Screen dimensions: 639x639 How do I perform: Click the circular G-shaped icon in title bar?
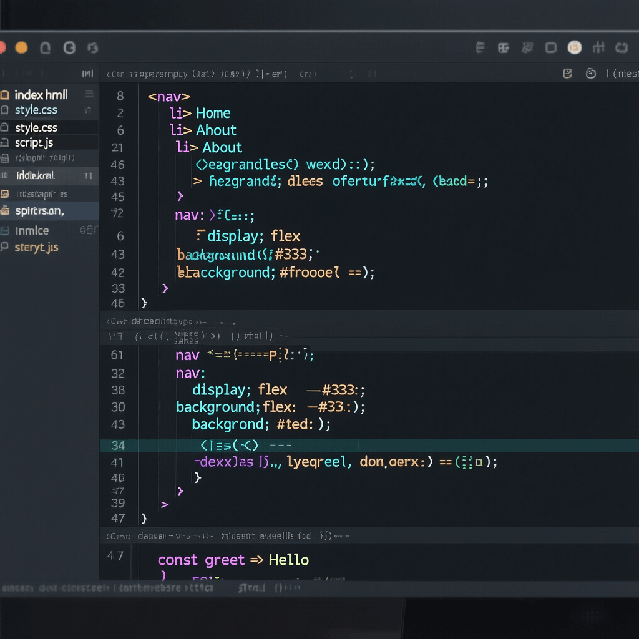69,48
